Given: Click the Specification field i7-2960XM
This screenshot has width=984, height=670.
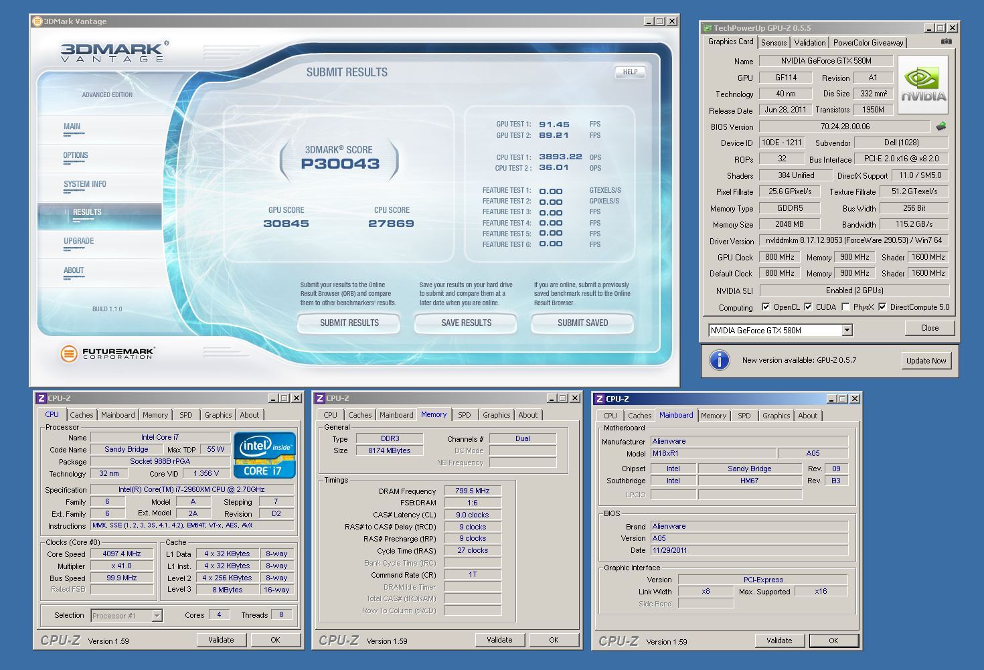Looking at the screenshot, I should (191, 489).
